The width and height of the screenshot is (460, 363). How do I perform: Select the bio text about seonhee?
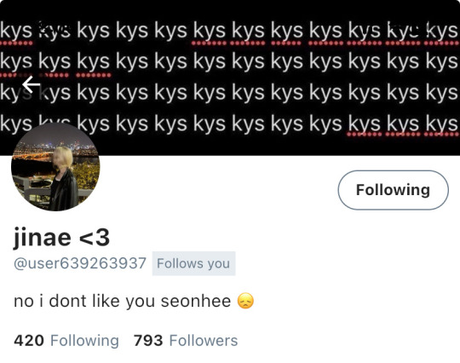click(134, 301)
